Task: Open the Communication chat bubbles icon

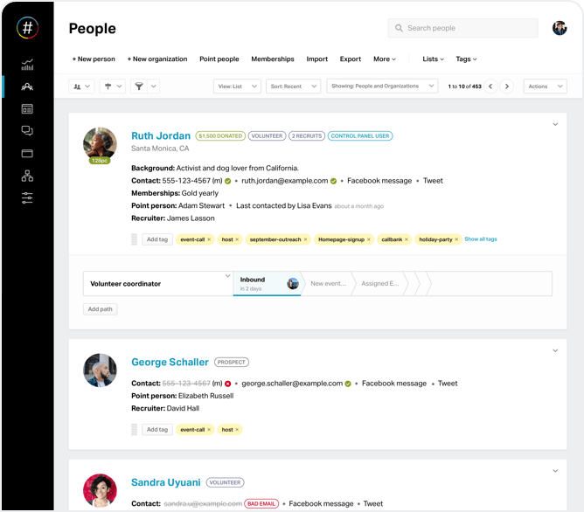Action: click(x=27, y=130)
